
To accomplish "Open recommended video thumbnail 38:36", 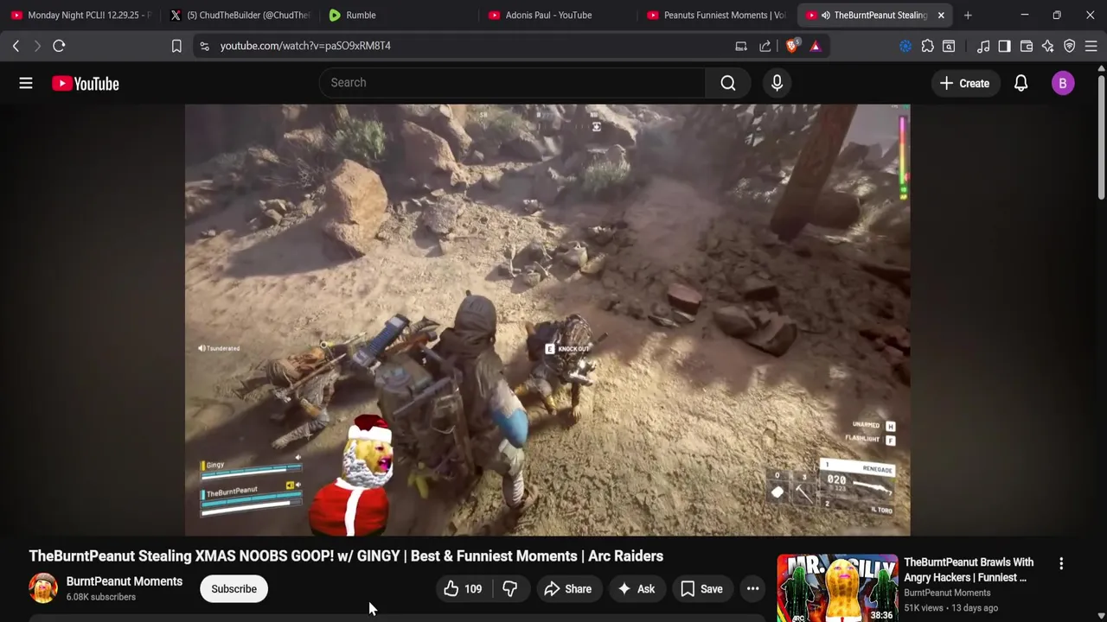I will click(x=837, y=588).
